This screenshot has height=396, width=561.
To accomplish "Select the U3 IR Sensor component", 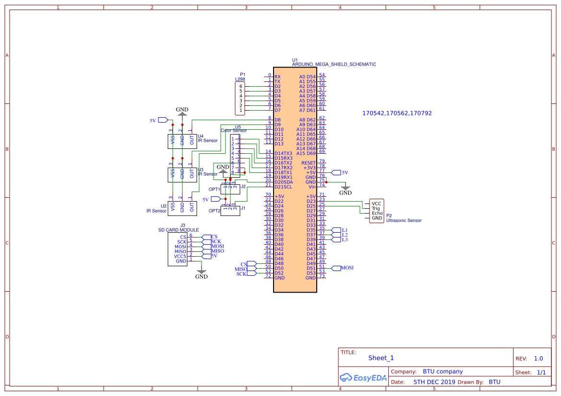I will point(182,175).
